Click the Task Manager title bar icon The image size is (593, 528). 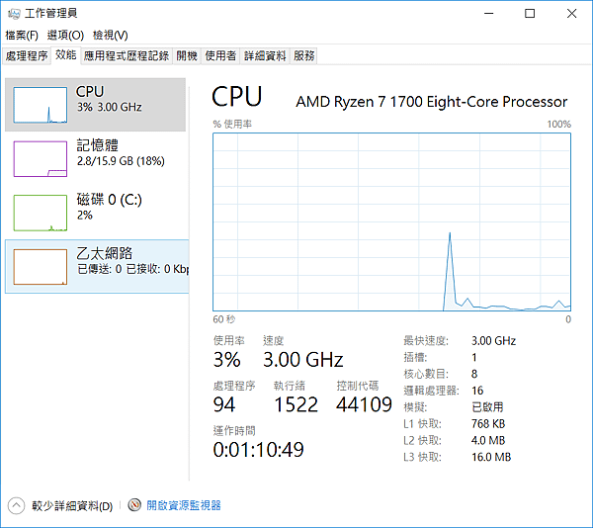[x=14, y=14]
